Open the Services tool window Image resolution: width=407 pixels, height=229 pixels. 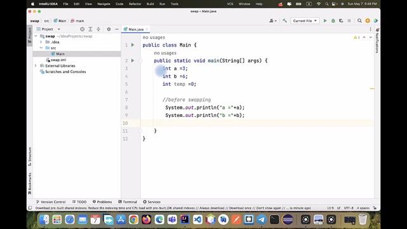(x=152, y=202)
